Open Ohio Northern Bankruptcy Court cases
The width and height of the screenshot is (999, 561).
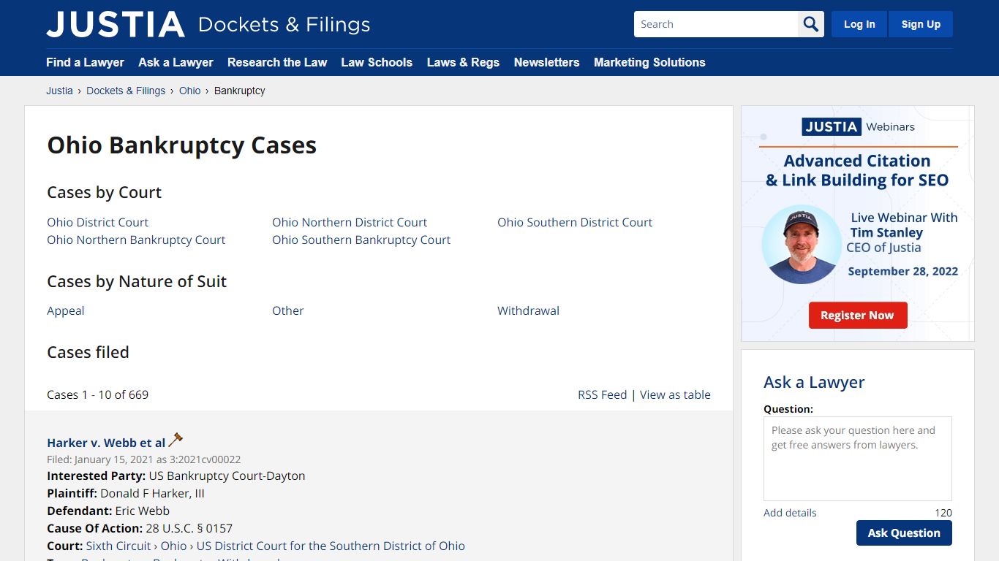136,240
